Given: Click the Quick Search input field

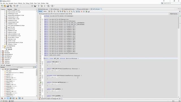Looking at the screenshot, I should tap(172, 3).
